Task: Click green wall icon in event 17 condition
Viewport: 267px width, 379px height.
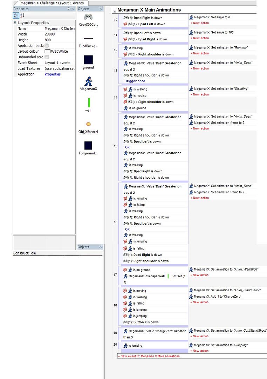Action: 168,276
